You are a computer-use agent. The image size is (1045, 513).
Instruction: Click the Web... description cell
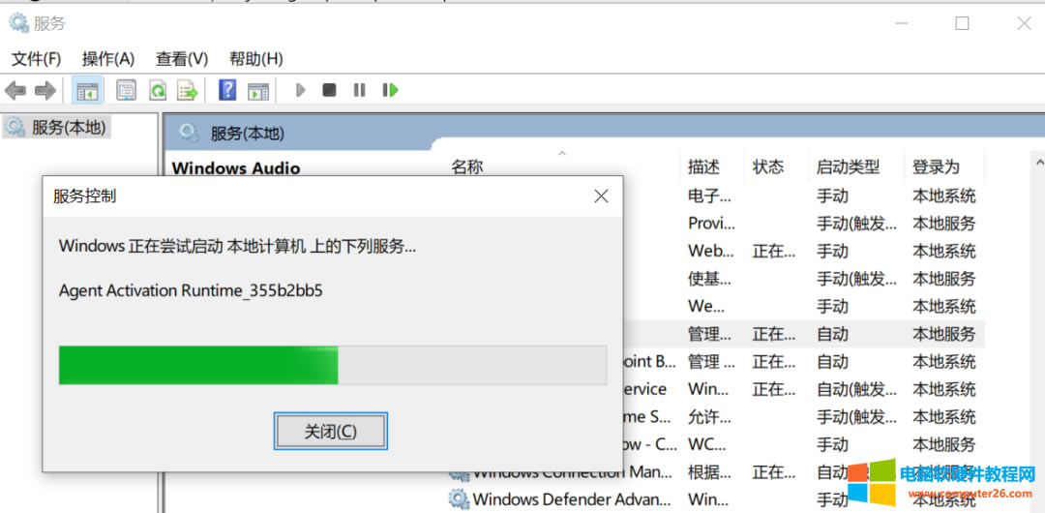(711, 251)
